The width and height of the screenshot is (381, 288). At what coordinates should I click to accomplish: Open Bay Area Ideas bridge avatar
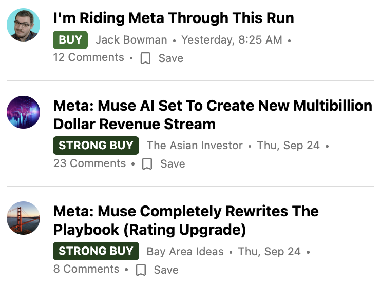[x=23, y=218]
